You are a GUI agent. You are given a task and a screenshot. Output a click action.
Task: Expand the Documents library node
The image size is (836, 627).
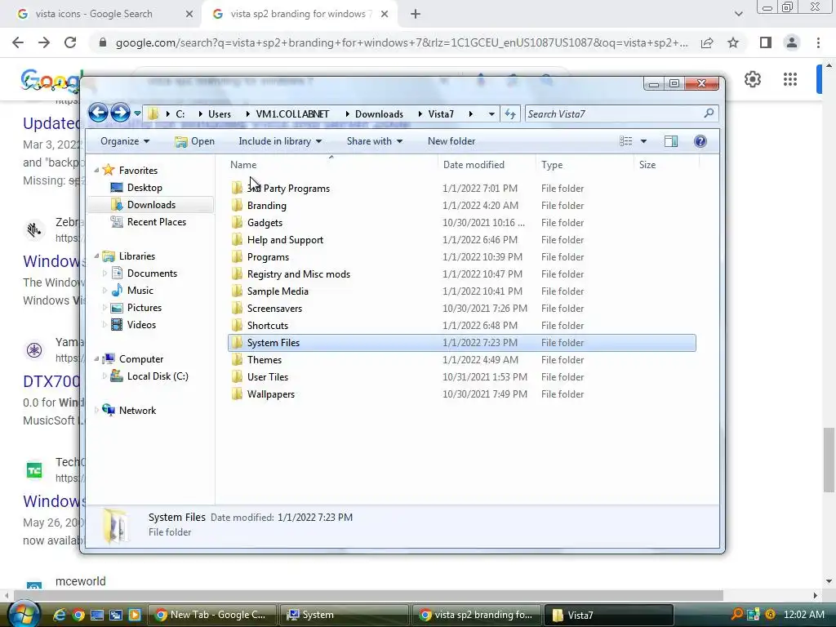[104, 273]
